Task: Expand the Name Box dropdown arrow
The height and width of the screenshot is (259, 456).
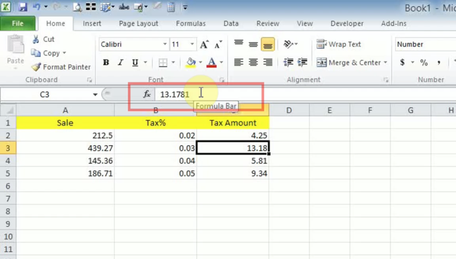Action: click(95, 95)
